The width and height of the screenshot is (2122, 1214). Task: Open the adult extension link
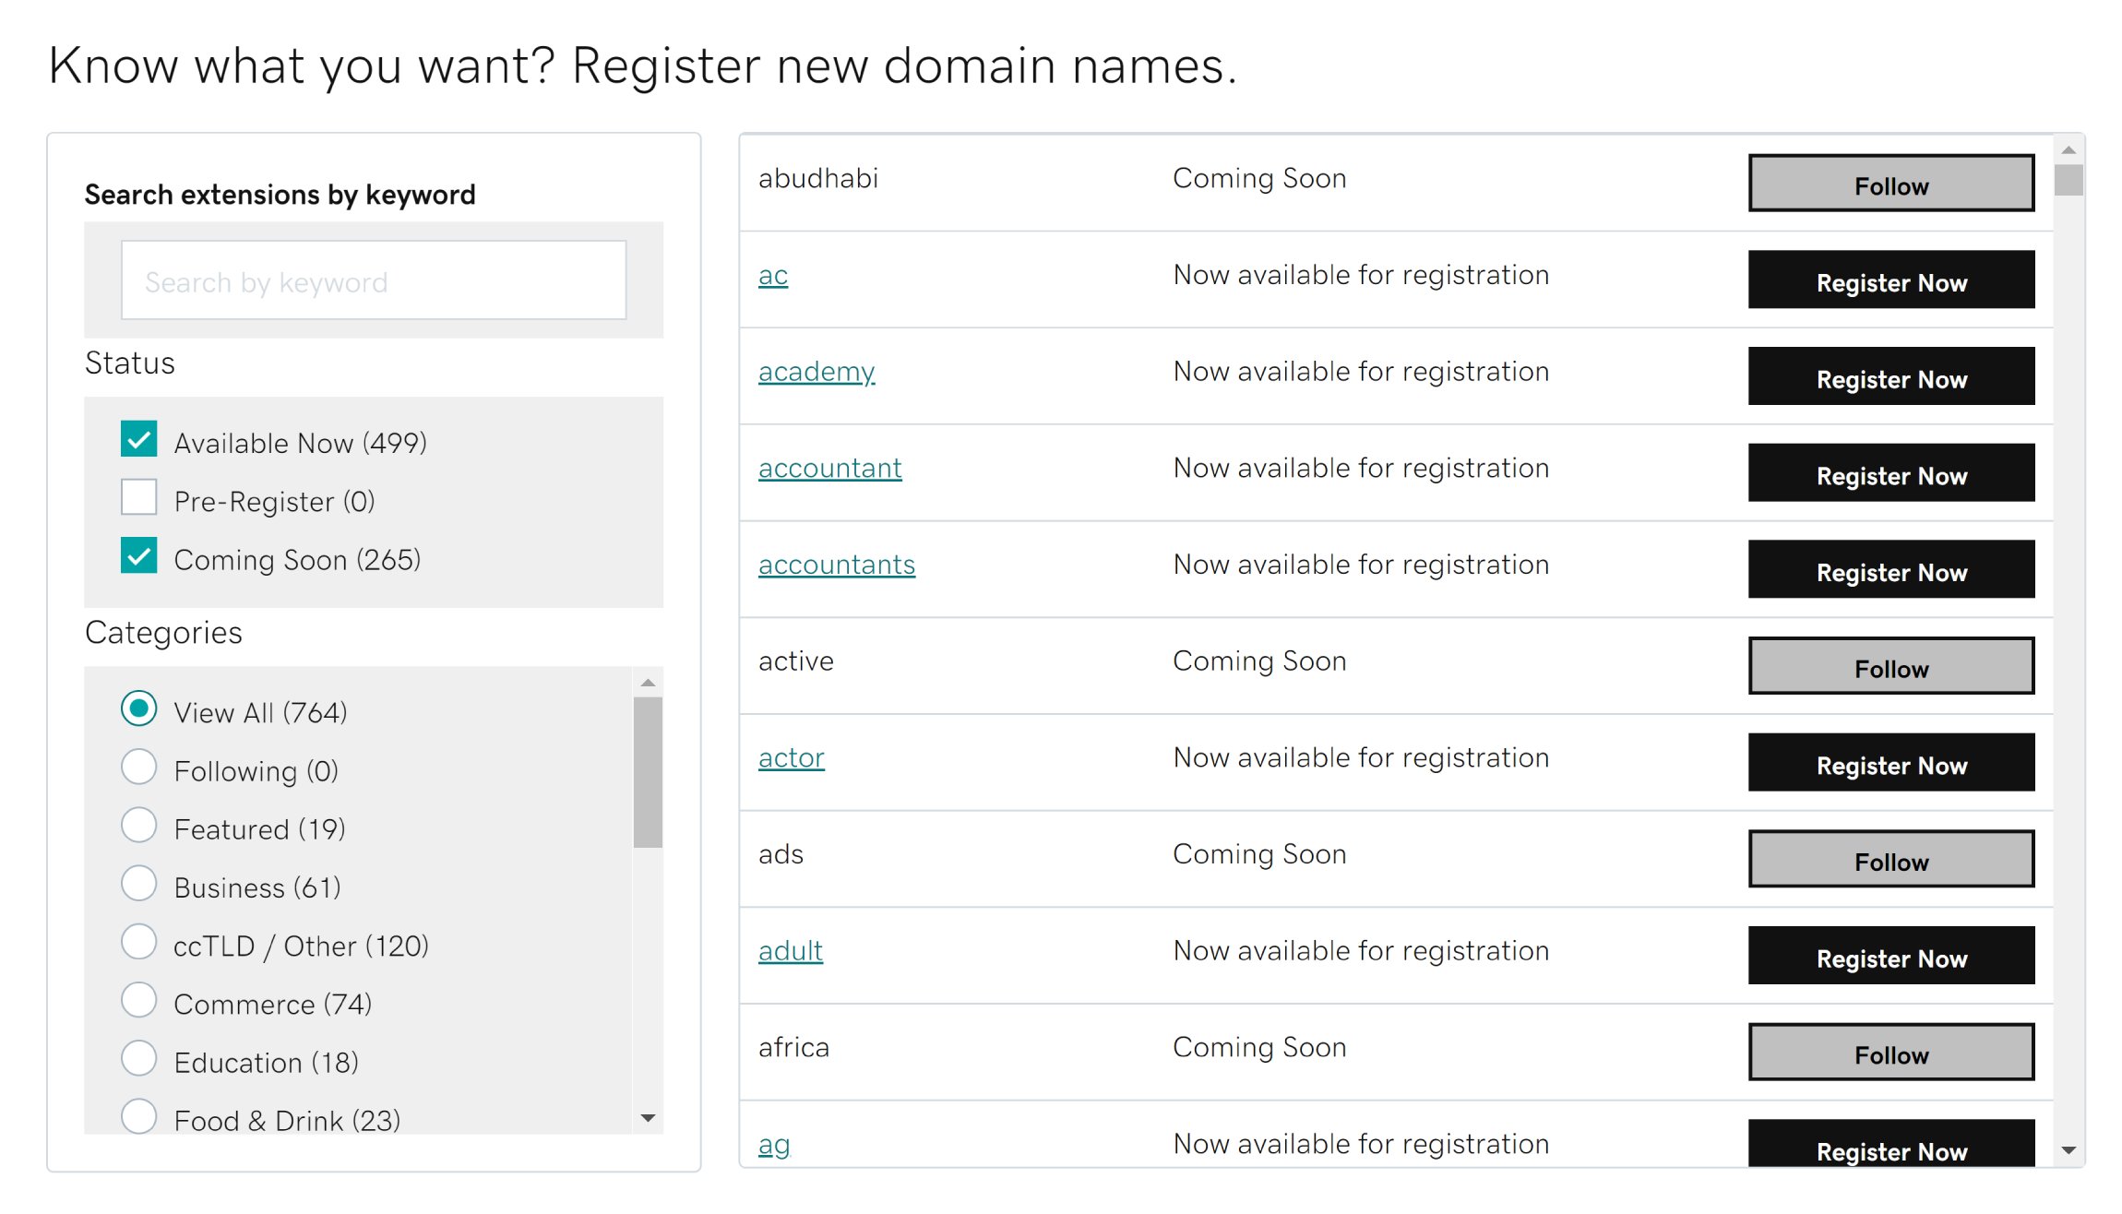790,950
